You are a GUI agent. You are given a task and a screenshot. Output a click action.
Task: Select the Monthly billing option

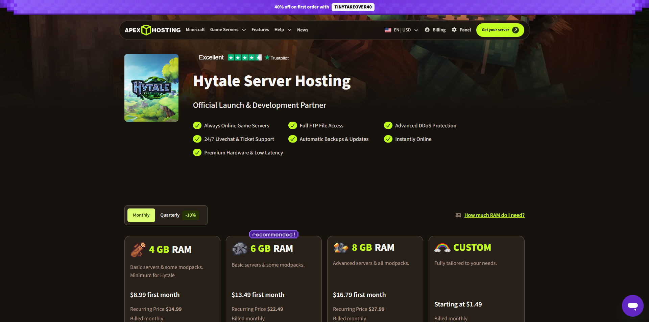click(x=141, y=215)
